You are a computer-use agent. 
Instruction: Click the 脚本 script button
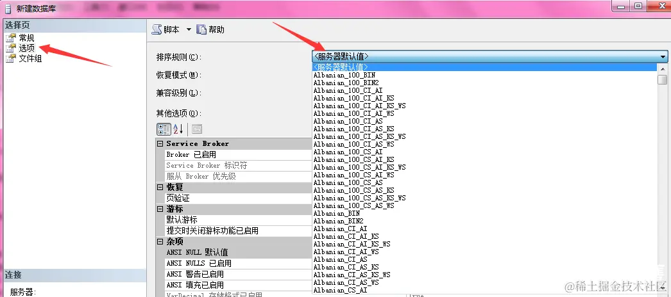pos(166,29)
